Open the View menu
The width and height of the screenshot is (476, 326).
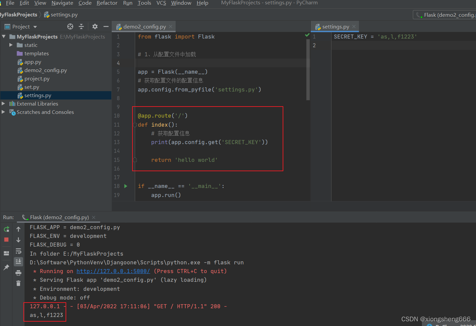[x=40, y=3]
